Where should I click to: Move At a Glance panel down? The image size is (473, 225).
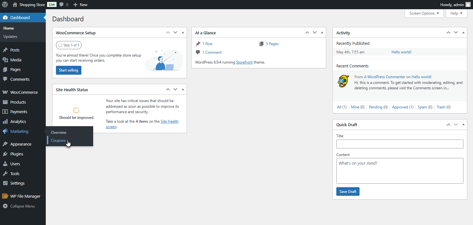coord(315,32)
